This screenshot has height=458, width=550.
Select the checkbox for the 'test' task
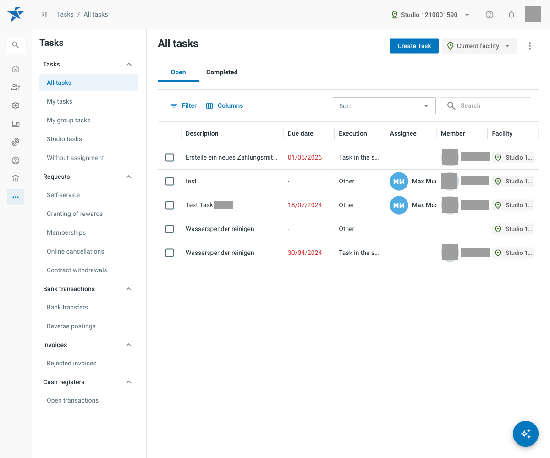(x=170, y=181)
